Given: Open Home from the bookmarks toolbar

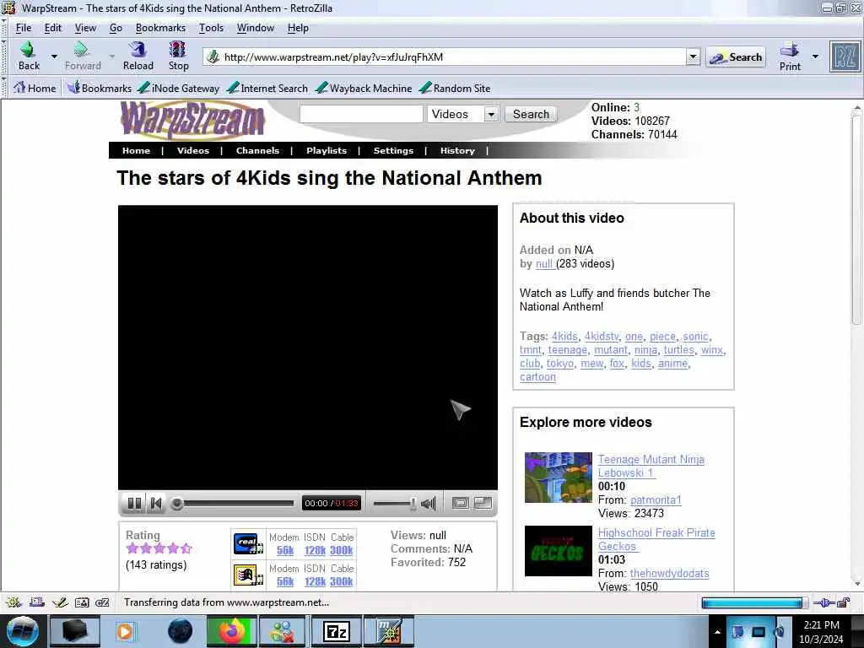Looking at the screenshot, I should point(35,88).
